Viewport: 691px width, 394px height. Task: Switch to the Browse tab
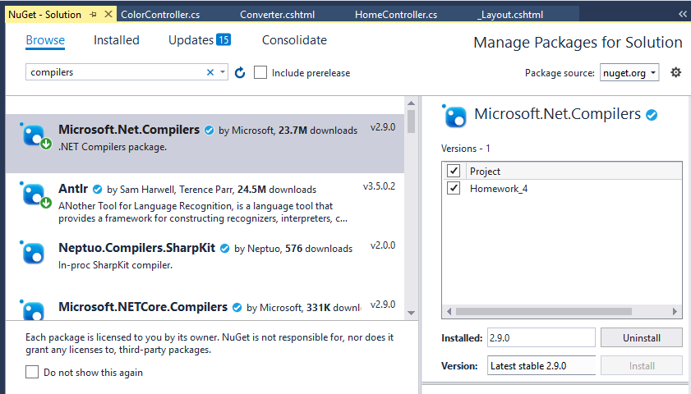(45, 40)
